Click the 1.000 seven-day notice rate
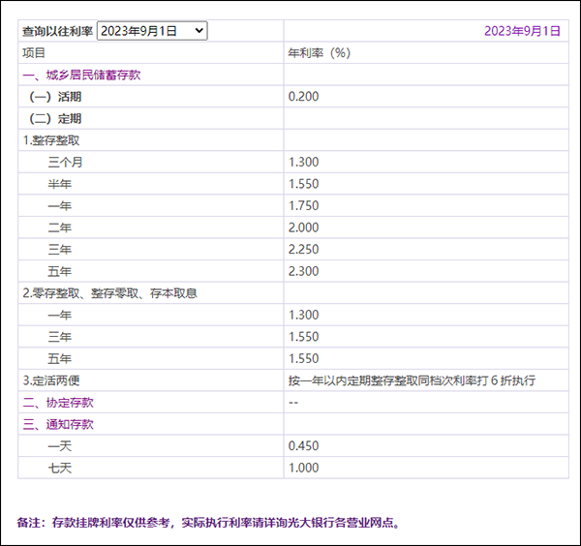 point(303,468)
